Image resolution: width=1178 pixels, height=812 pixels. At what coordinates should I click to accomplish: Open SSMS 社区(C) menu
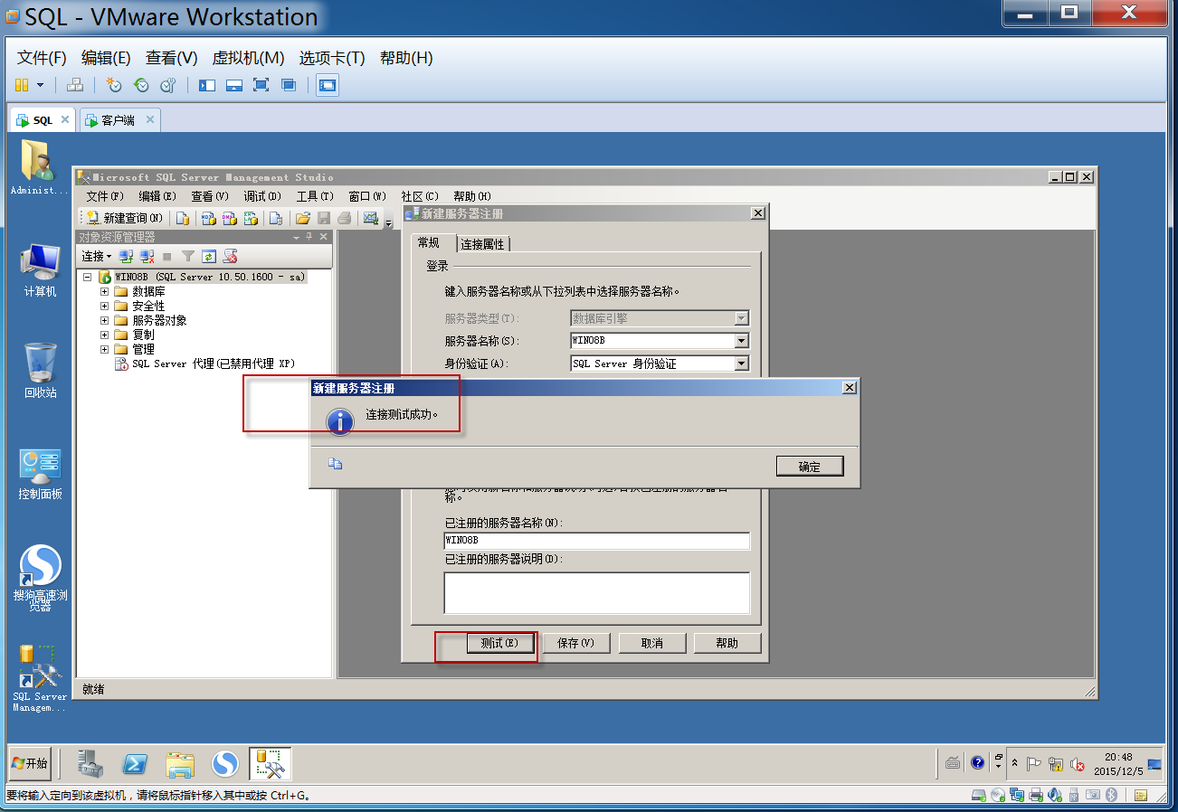click(420, 196)
